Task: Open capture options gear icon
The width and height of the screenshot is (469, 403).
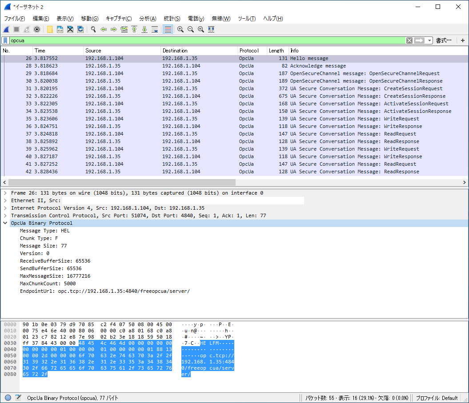Action: [37, 29]
